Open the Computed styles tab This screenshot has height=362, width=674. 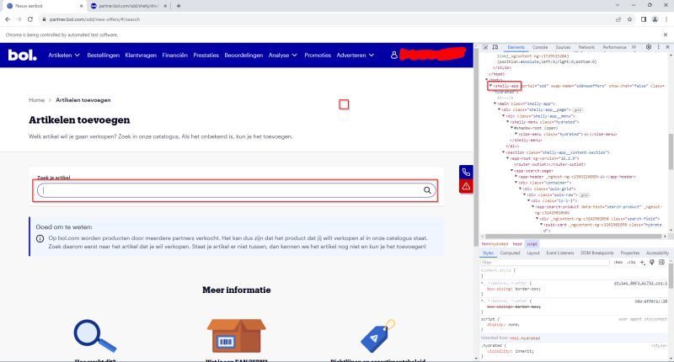(511, 253)
